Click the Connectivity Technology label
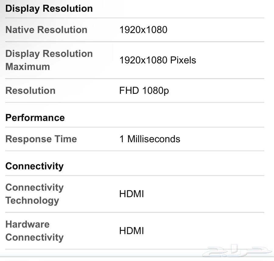This screenshot has width=274, height=261. tap(34, 194)
